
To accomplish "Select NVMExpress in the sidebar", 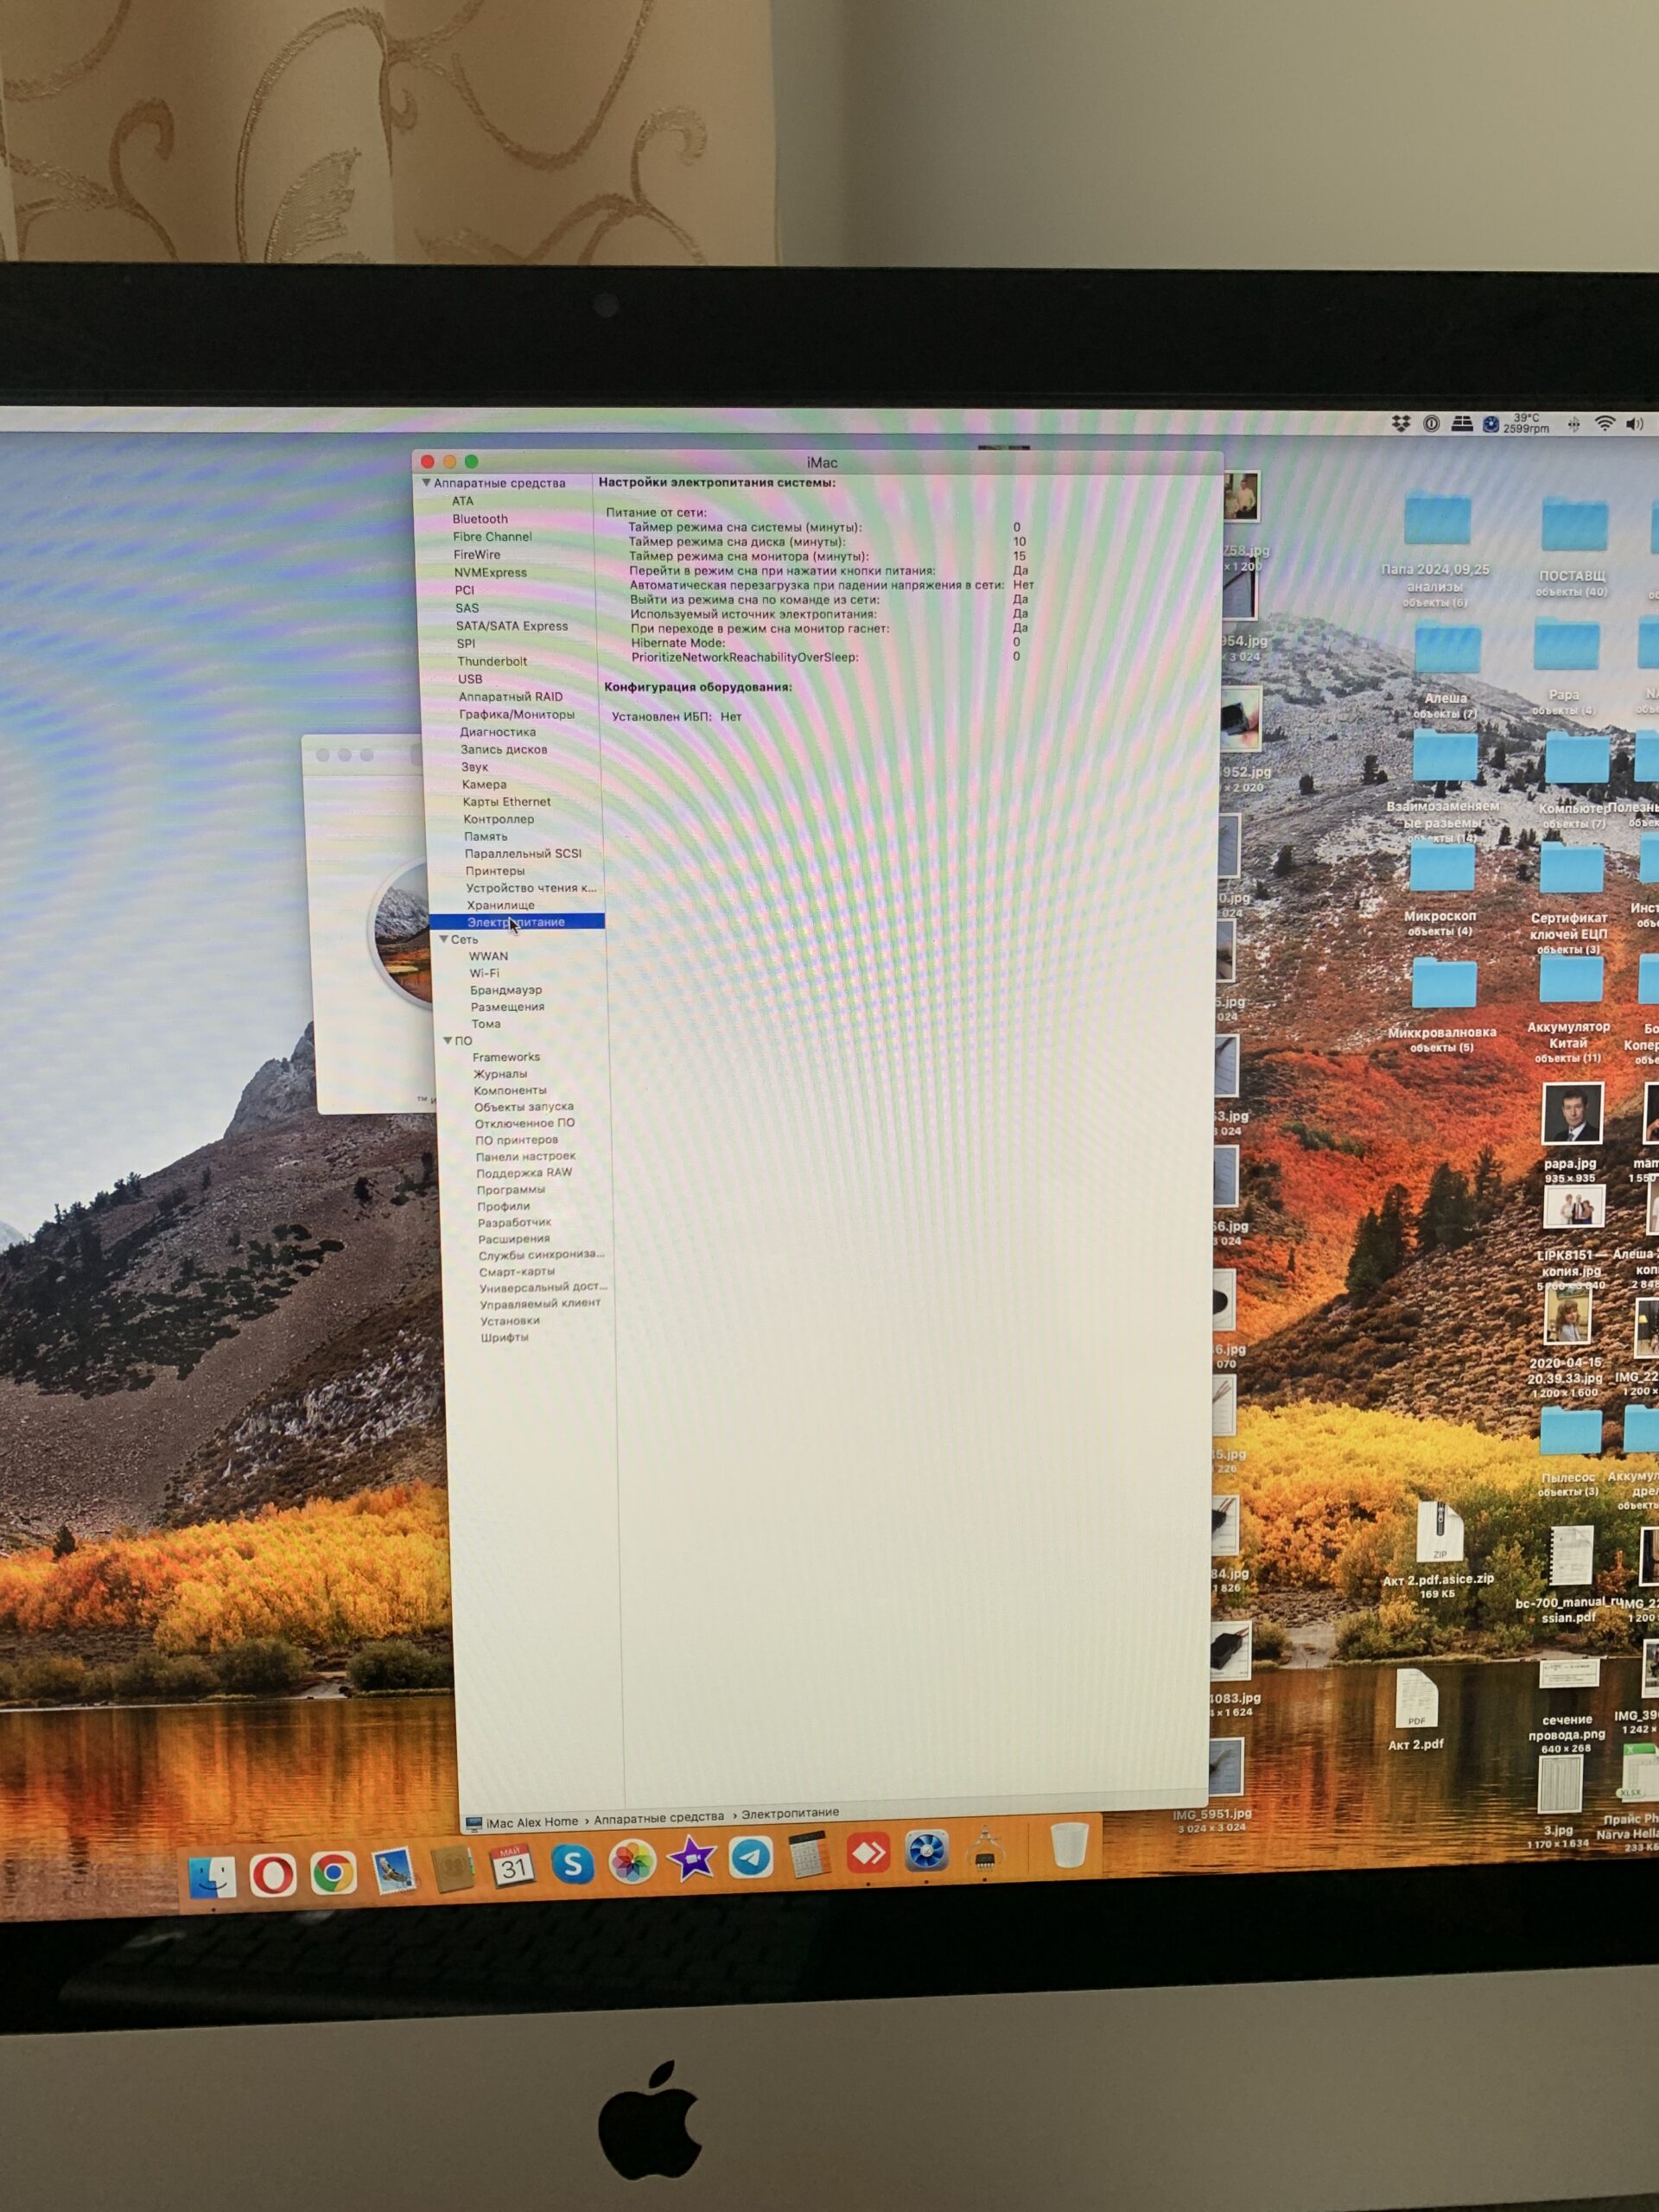I will 490,572.
